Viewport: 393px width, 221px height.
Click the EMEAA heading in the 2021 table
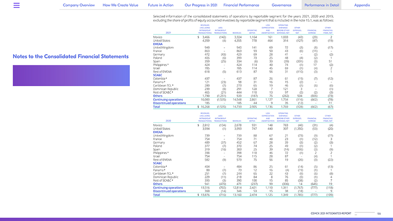point(158,44)
